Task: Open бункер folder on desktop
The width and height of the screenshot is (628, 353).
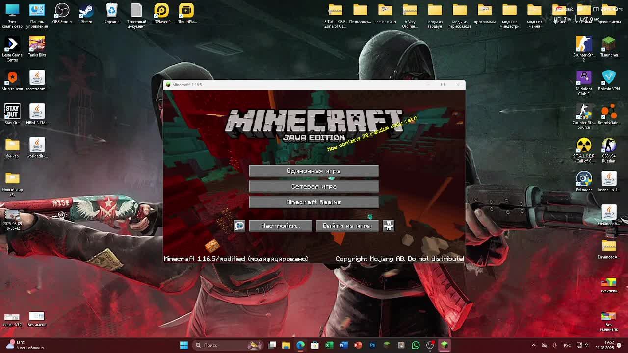Action: tap(12, 148)
